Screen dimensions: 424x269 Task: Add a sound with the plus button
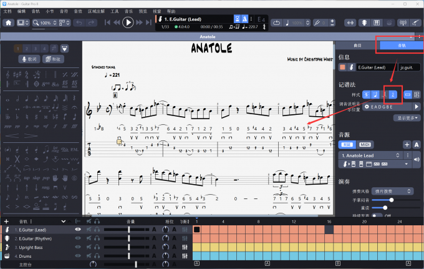pyautogui.click(x=407, y=144)
